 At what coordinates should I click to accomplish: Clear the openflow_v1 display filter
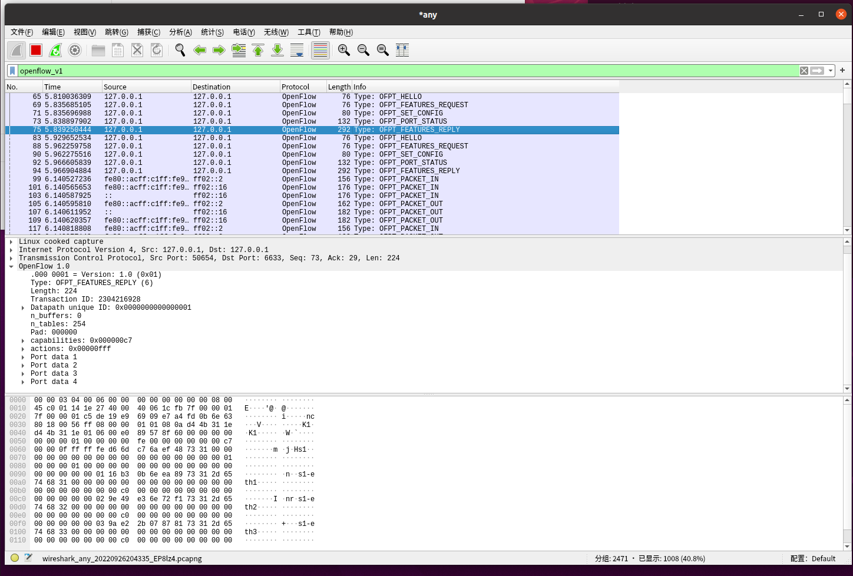point(804,71)
